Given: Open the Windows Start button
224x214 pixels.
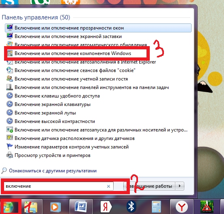Looking at the screenshot, I should tap(8, 207).
